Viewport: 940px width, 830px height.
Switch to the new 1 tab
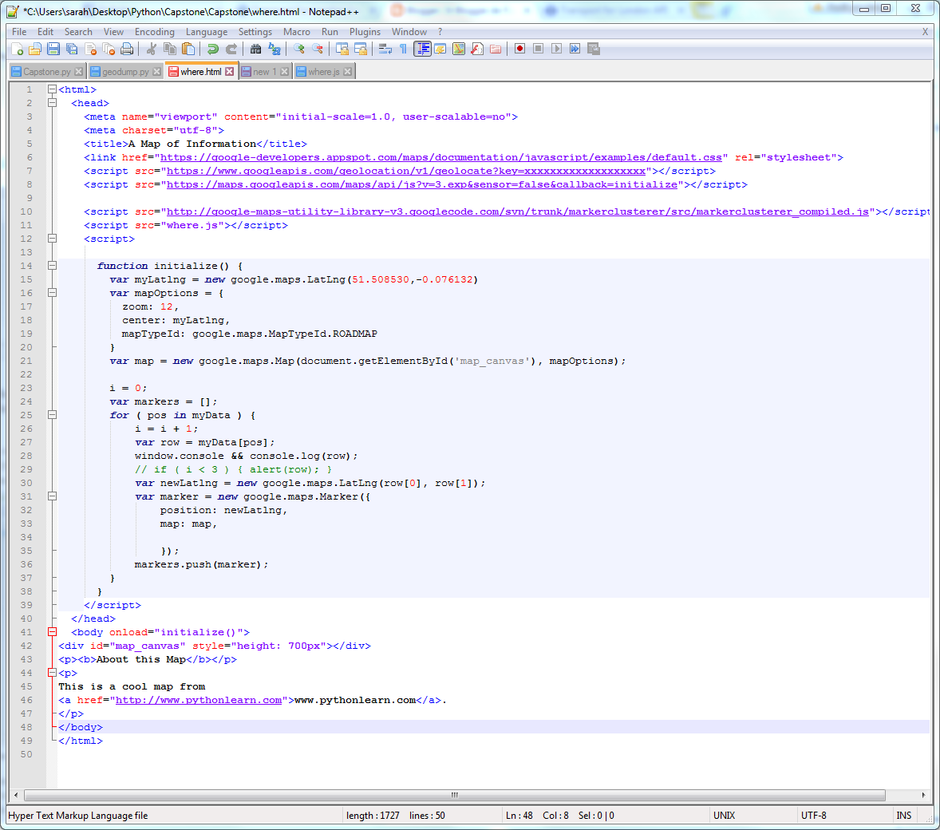click(266, 71)
